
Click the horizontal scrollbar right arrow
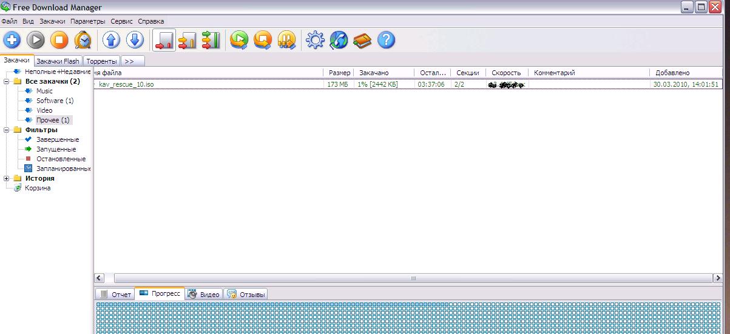click(x=717, y=278)
